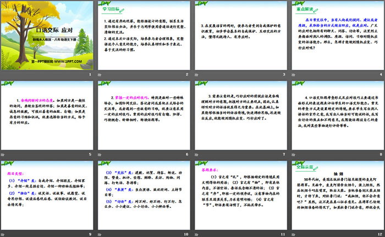
Task: Click the animation star icon under slide 9
Action: (x=2, y=235)
